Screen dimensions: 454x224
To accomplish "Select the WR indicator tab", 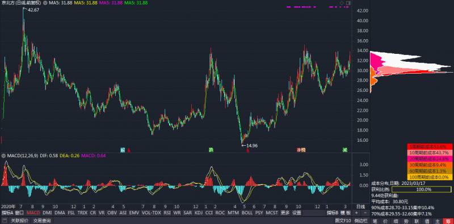I will coord(177,213).
